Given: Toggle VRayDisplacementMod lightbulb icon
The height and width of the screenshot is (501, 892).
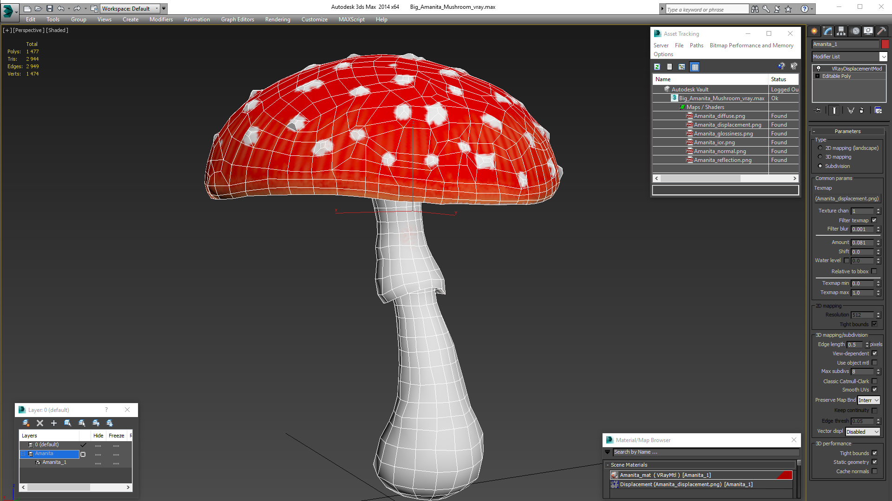Looking at the screenshot, I should point(819,69).
